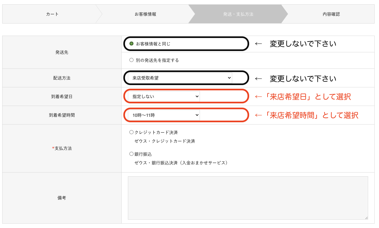Click the arrow beside 「来店希望時間」として選択
This screenshot has height=228, width=379.
259,116
